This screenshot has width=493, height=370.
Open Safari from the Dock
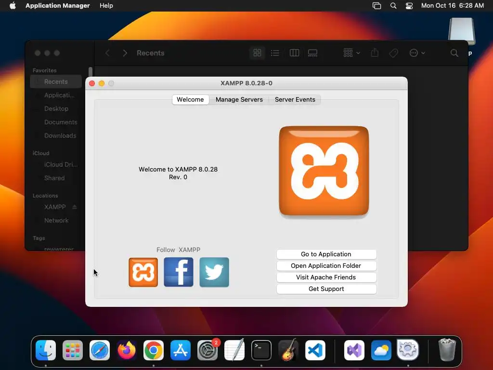point(100,350)
